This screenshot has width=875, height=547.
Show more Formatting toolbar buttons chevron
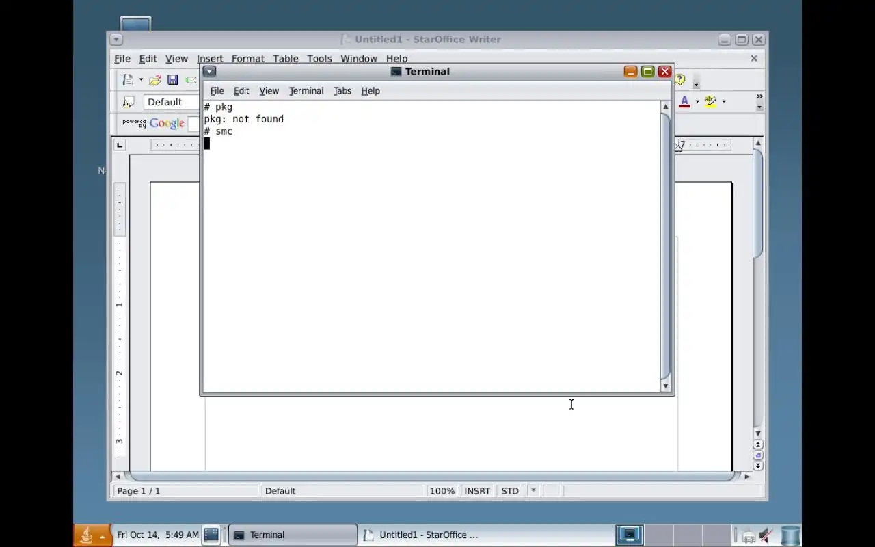[x=759, y=97]
